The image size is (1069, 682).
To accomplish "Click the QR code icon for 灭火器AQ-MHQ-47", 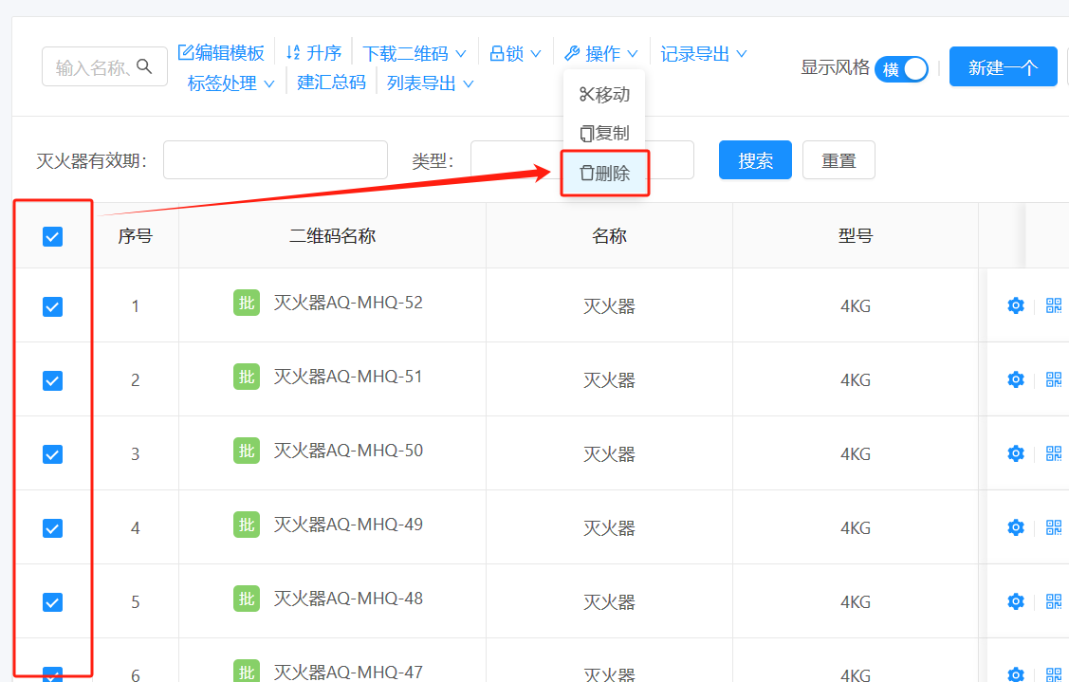I will pyautogui.click(x=1053, y=674).
